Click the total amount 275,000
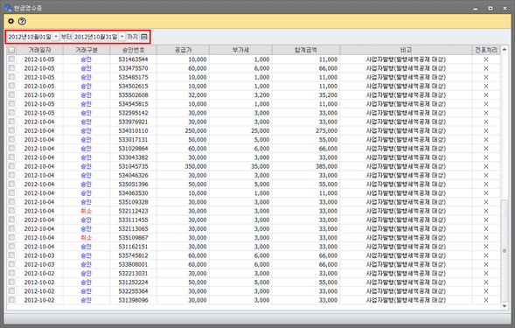The width and height of the screenshot is (515, 328). point(326,131)
